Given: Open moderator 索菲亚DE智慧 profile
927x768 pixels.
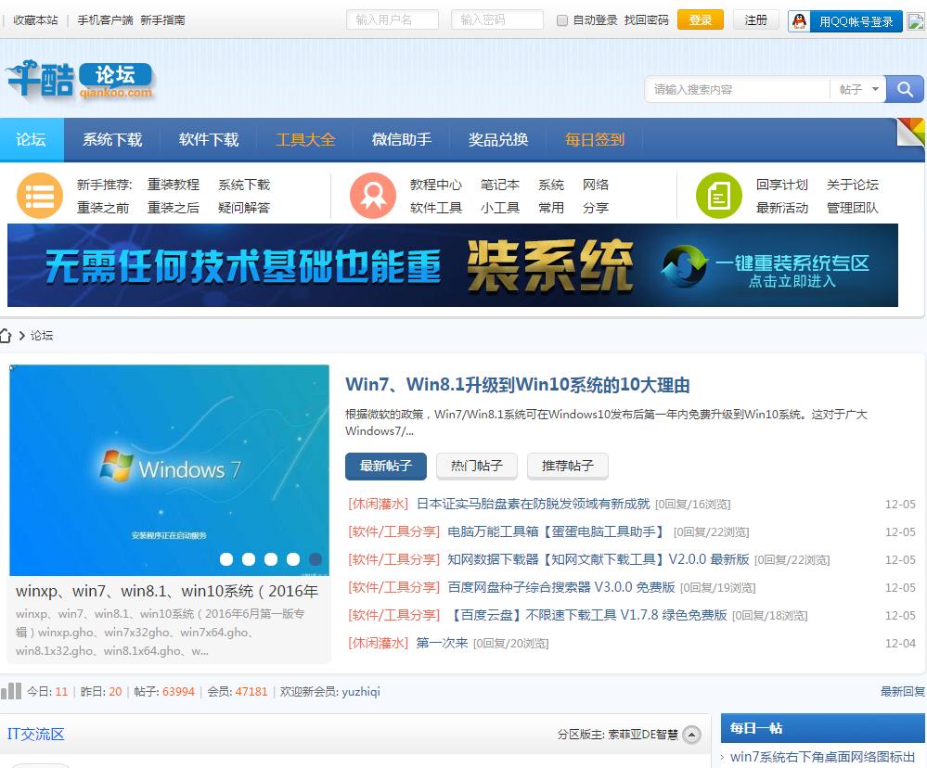Looking at the screenshot, I should click(x=643, y=735).
